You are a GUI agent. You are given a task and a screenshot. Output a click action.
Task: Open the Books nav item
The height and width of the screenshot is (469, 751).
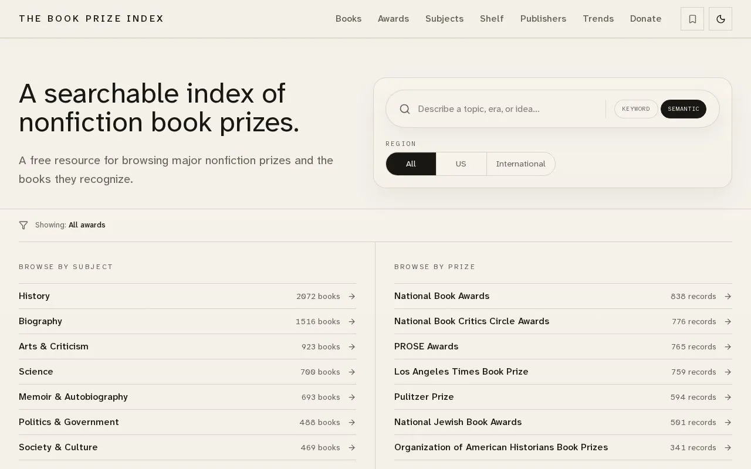349,19
